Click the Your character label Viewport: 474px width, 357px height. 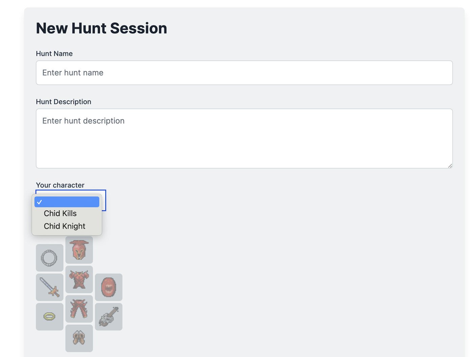(60, 185)
